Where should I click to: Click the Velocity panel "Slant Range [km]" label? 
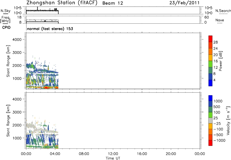8,121
